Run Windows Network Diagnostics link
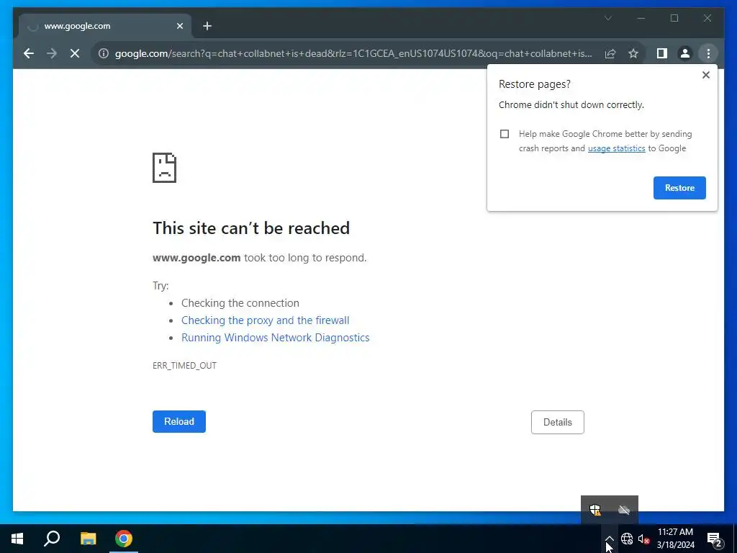The width and height of the screenshot is (737, 553). (x=276, y=338)
